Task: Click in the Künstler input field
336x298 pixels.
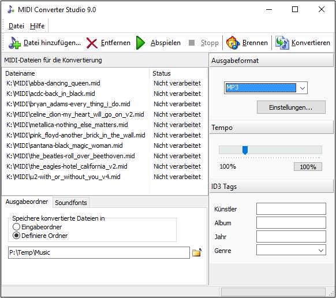Action: [x=291, y=209]
